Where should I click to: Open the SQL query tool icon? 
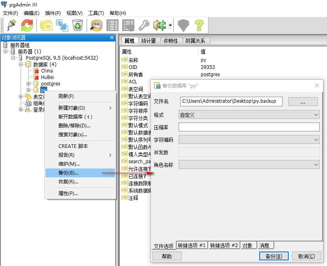point(96,25)
